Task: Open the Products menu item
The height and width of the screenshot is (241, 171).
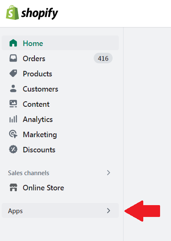Action: coord(60,73)
